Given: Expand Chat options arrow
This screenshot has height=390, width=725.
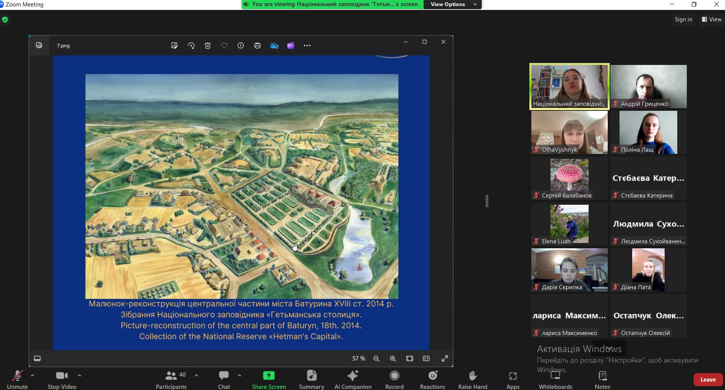Looking at the screenshot, I should pyautogui.click(x=240, y=375).
